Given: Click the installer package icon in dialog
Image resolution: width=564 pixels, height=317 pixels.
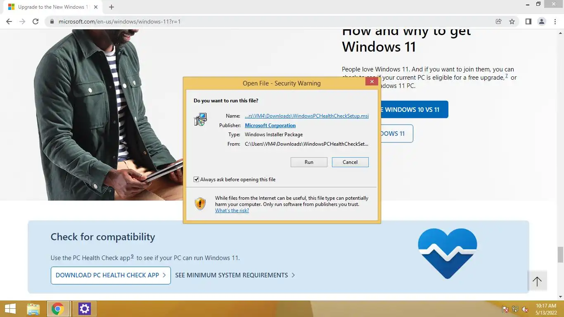Looking at the screenshot, I should pos(201,119).
